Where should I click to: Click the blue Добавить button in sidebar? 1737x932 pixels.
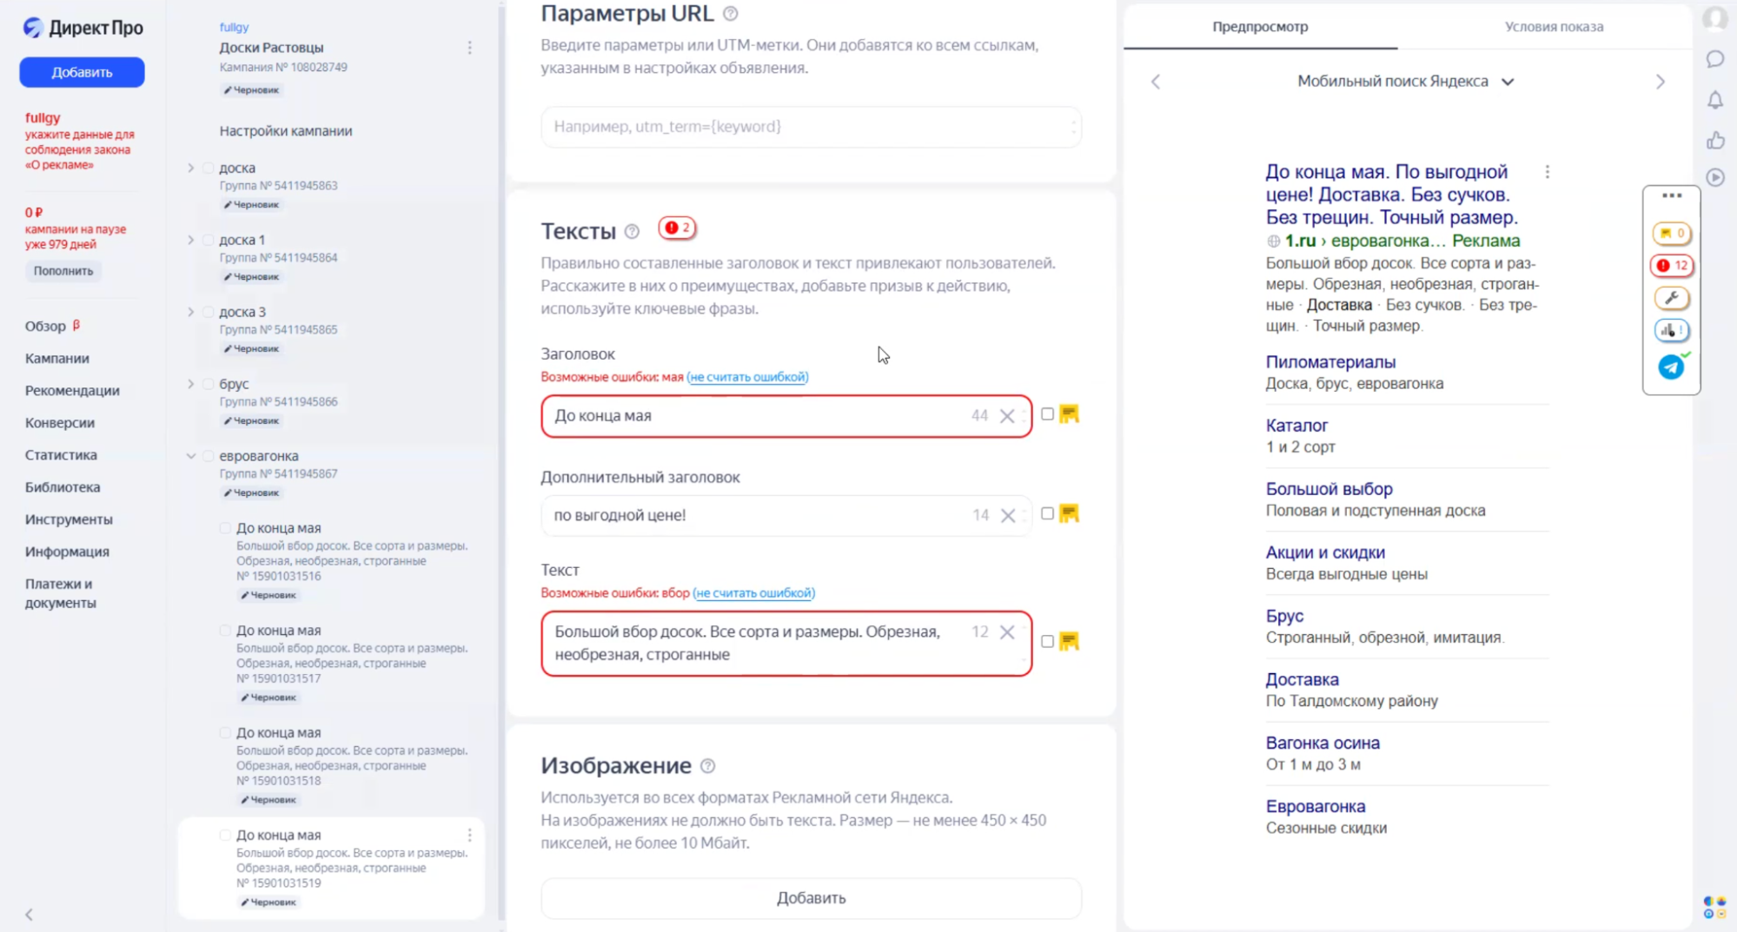click(x=82, y=72)
